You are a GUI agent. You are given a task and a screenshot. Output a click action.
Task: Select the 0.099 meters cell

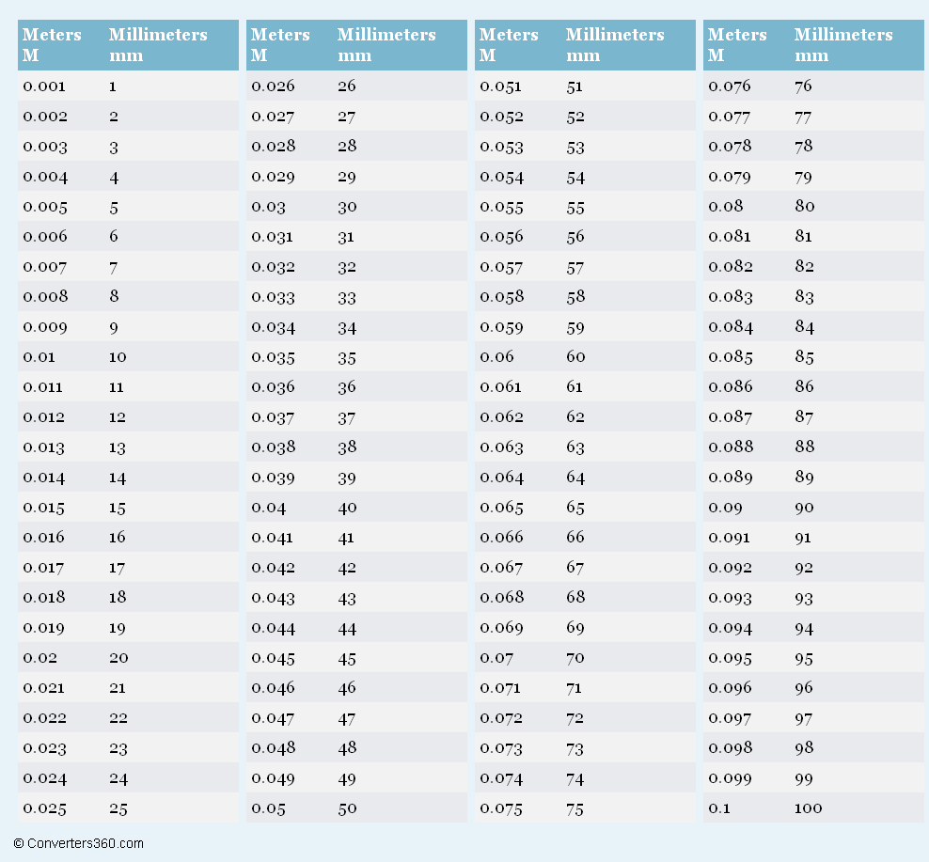pyautogui.click(x=730, y=778)
